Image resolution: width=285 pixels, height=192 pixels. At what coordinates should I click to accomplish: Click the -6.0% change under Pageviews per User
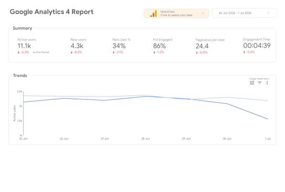[x=202, y=52]
